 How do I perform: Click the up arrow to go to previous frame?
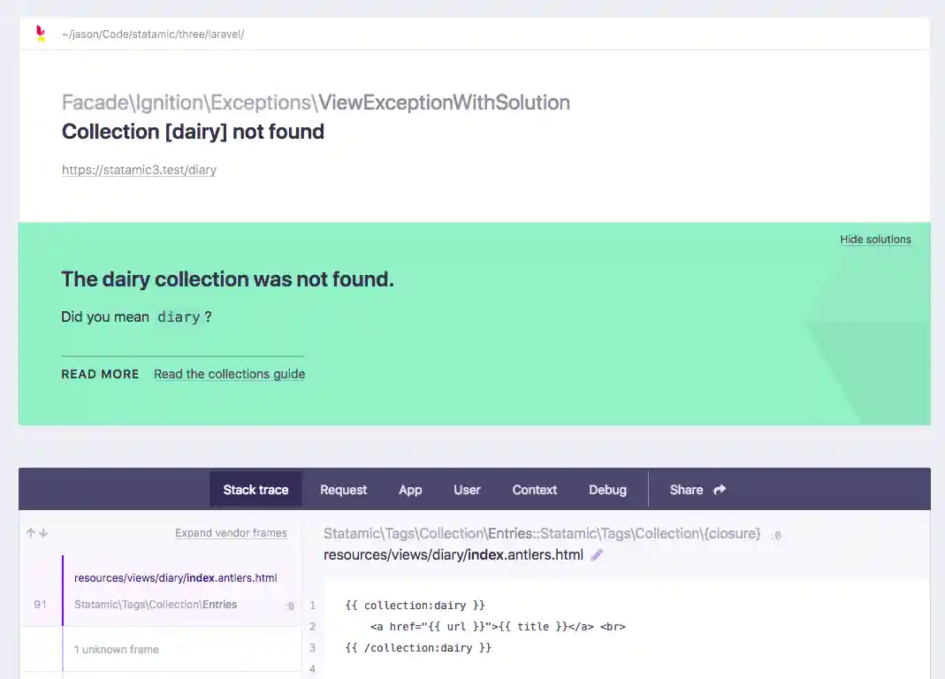[31, 533]
